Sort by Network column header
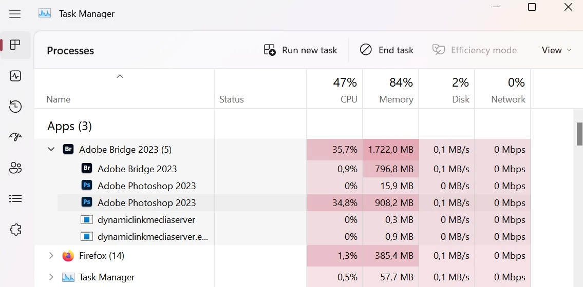 tap(503, 89)
